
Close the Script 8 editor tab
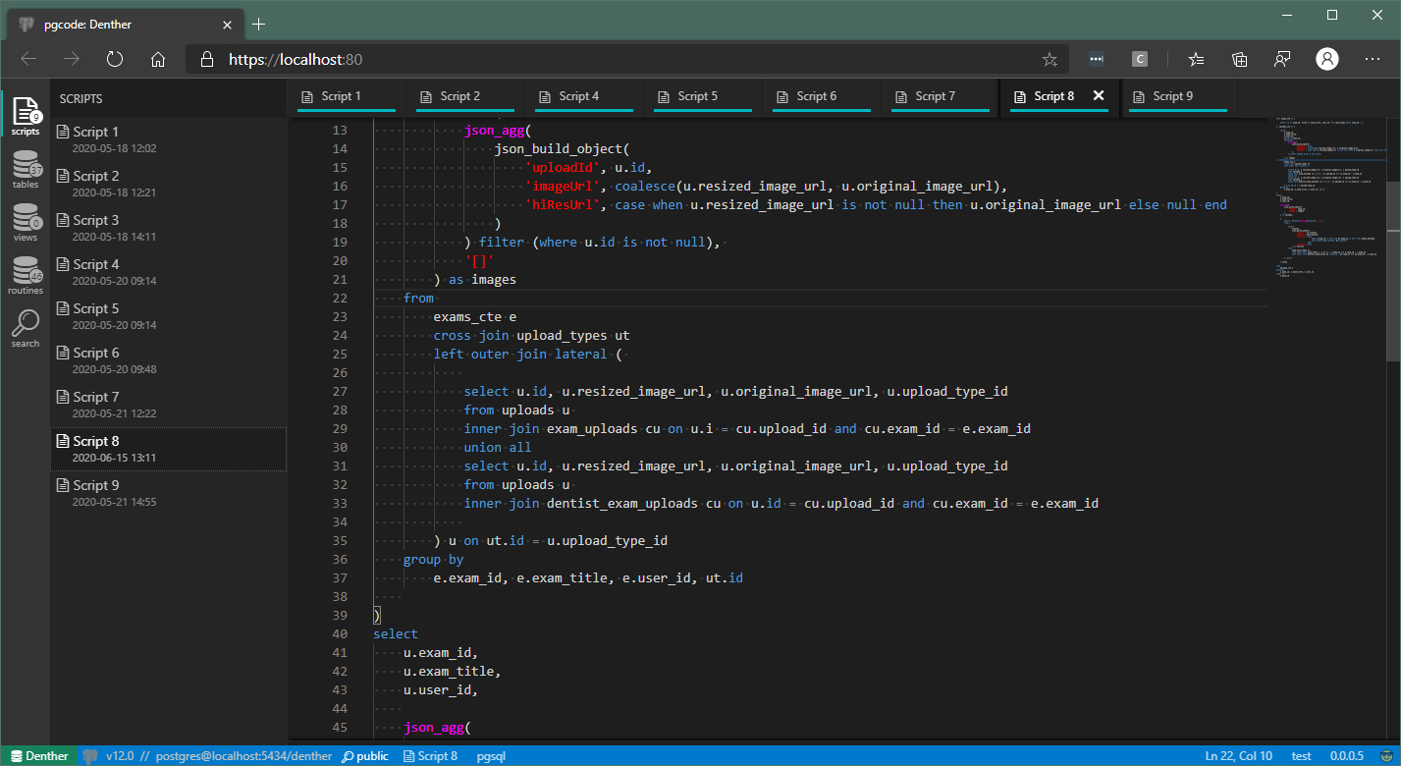tap(1099, 95)
